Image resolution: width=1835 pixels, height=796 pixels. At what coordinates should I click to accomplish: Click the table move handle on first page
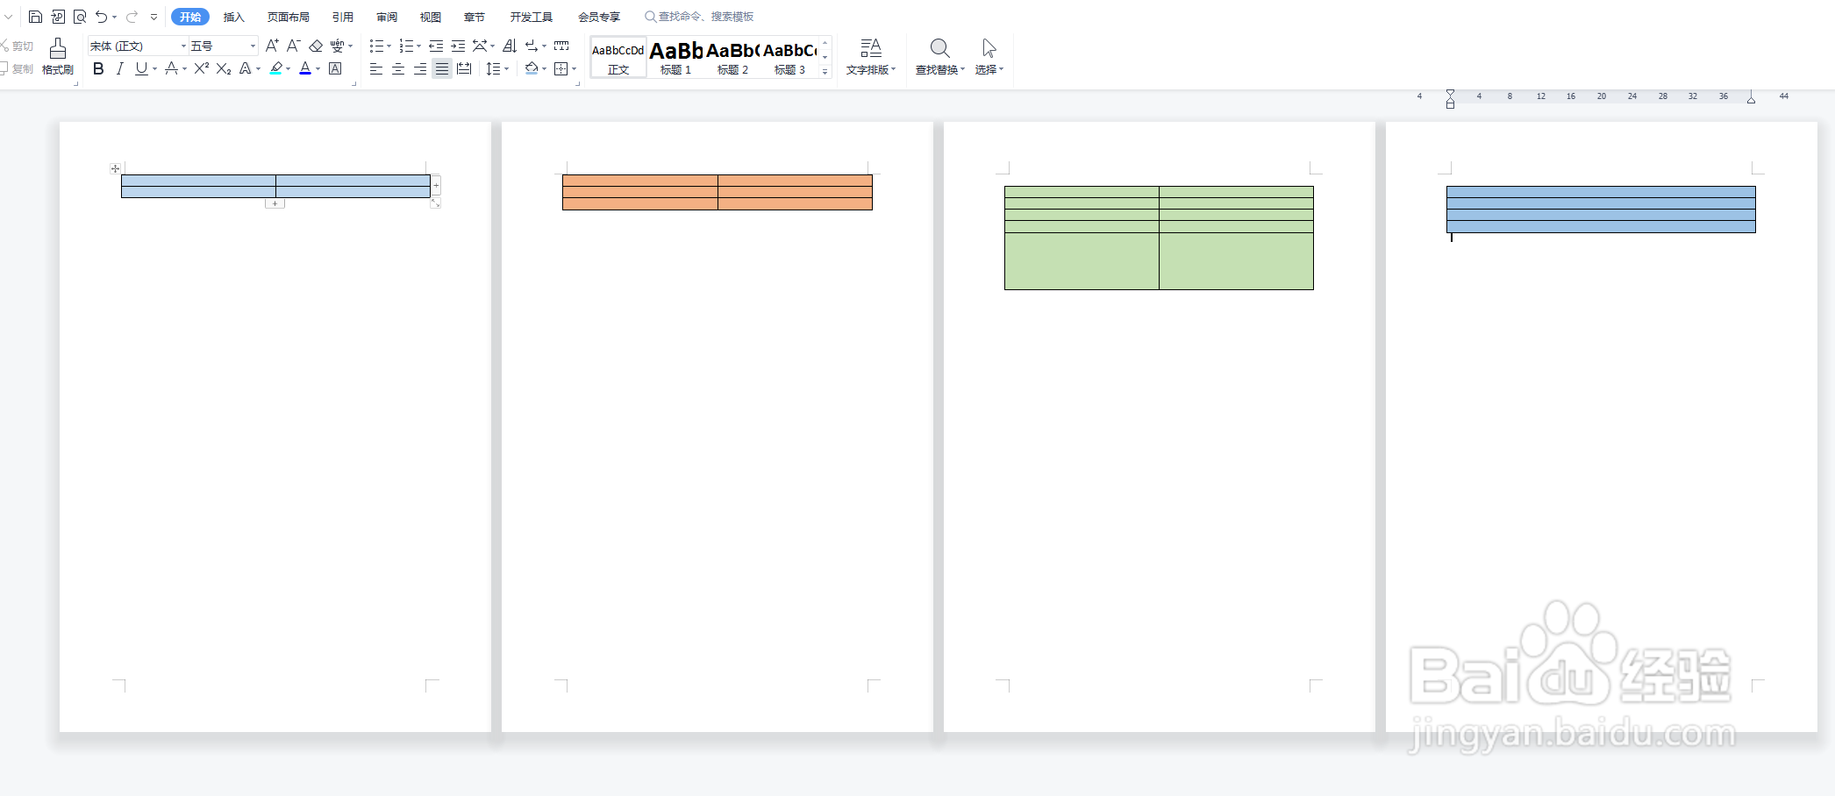click(115, 168)
